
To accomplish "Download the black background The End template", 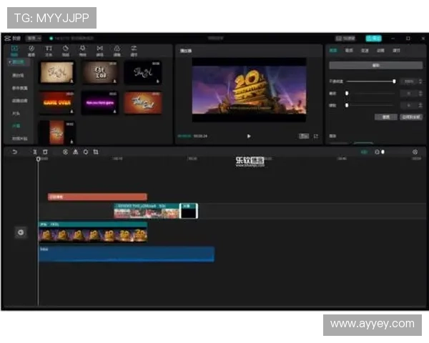I will 157,81.
